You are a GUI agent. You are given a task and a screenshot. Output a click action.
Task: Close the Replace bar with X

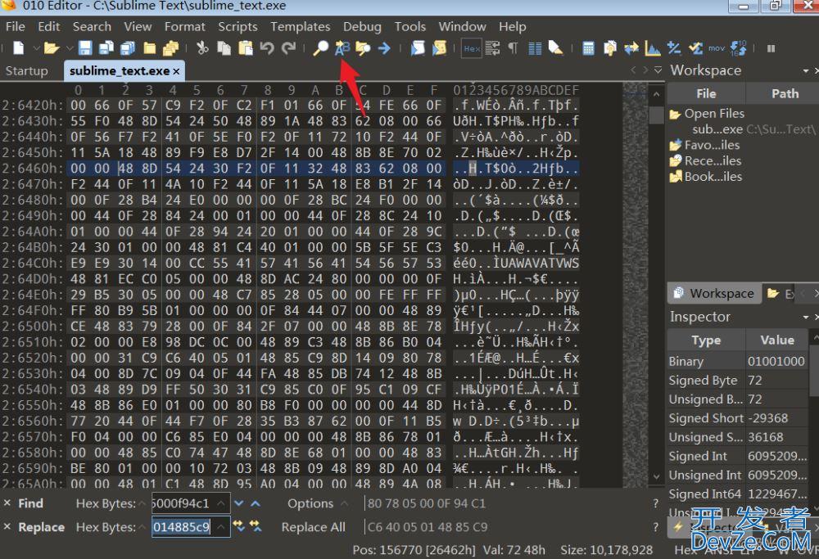(x=7, y=526)
